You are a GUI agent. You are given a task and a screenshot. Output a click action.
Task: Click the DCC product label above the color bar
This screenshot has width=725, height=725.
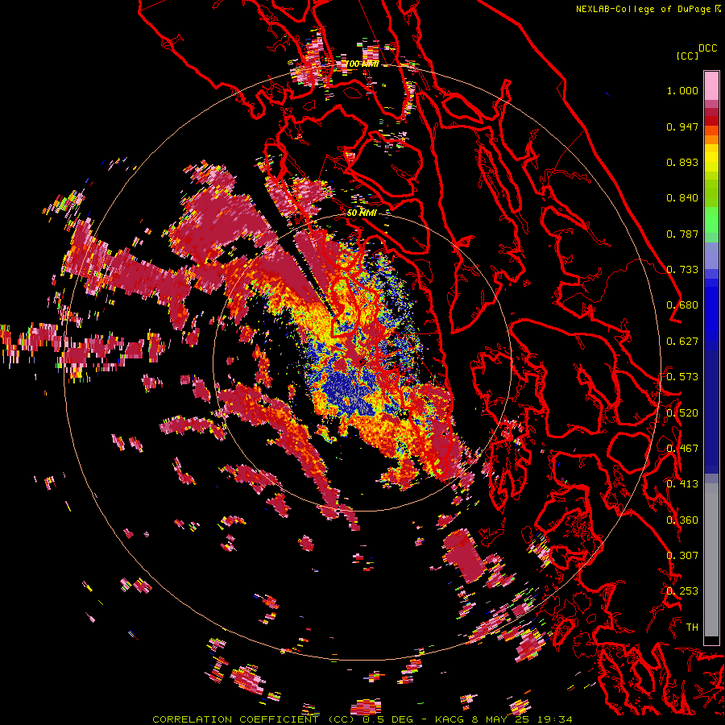coord(707,48)
